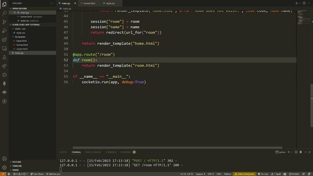The image size is (313, 176).
Task: Switch to the Comments panel tab
Action: pos(111,152)
